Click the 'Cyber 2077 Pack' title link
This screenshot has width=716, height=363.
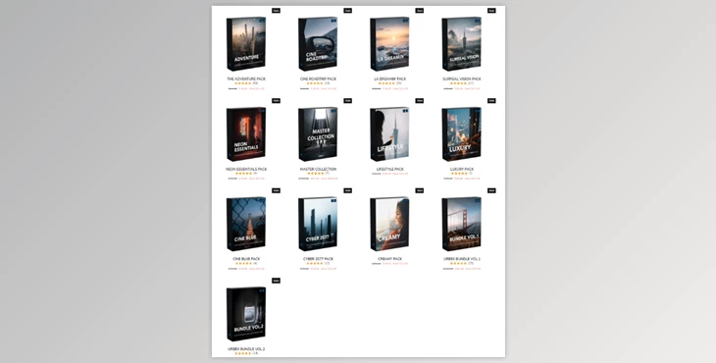[318, 259]
